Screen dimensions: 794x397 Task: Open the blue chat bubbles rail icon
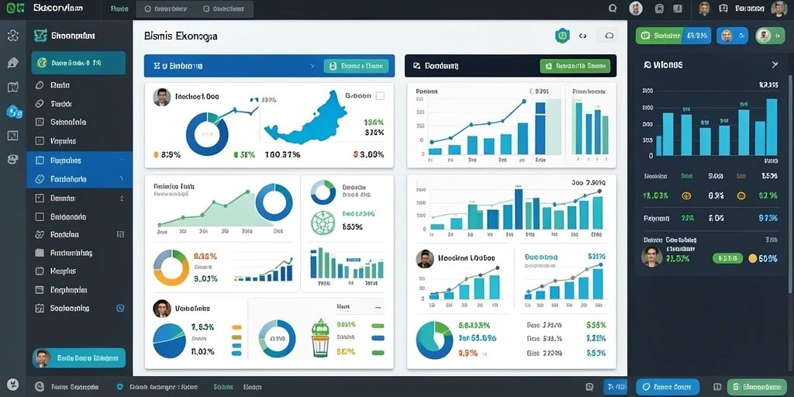pyautogui.click(x=14, y=112)
